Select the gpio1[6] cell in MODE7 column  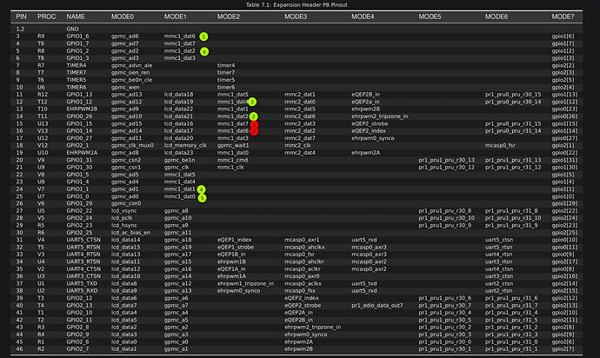pos(563,36)
